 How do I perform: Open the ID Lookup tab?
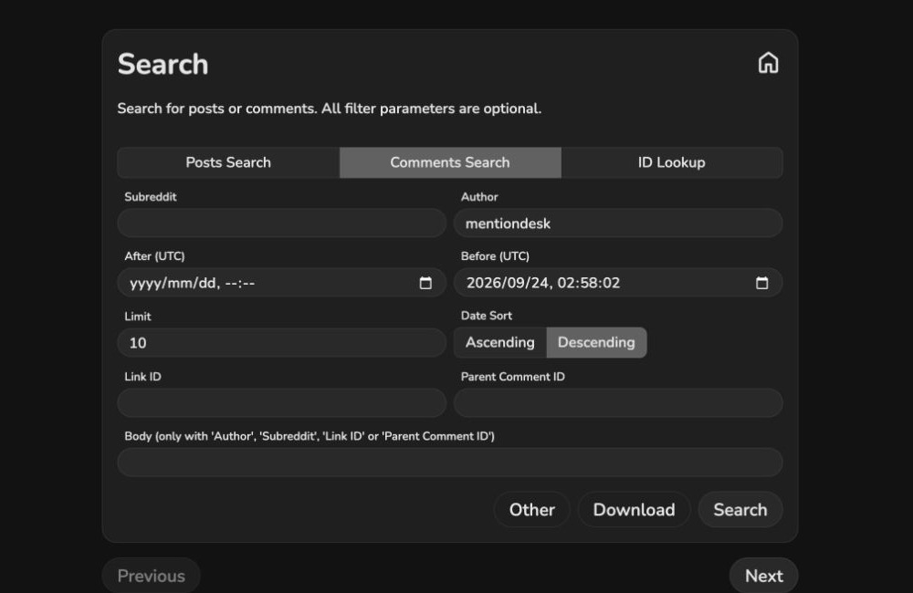(x=672, y=162)
